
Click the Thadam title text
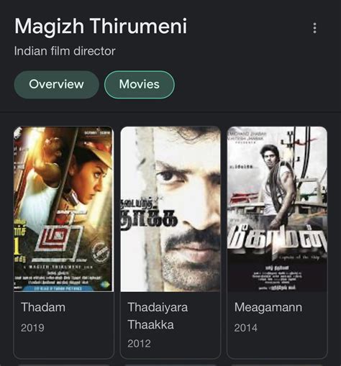pos(43,307)
